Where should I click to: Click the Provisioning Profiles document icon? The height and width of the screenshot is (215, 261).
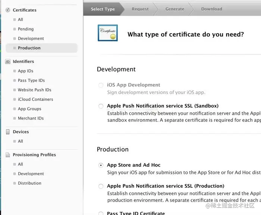click(8, 155)
